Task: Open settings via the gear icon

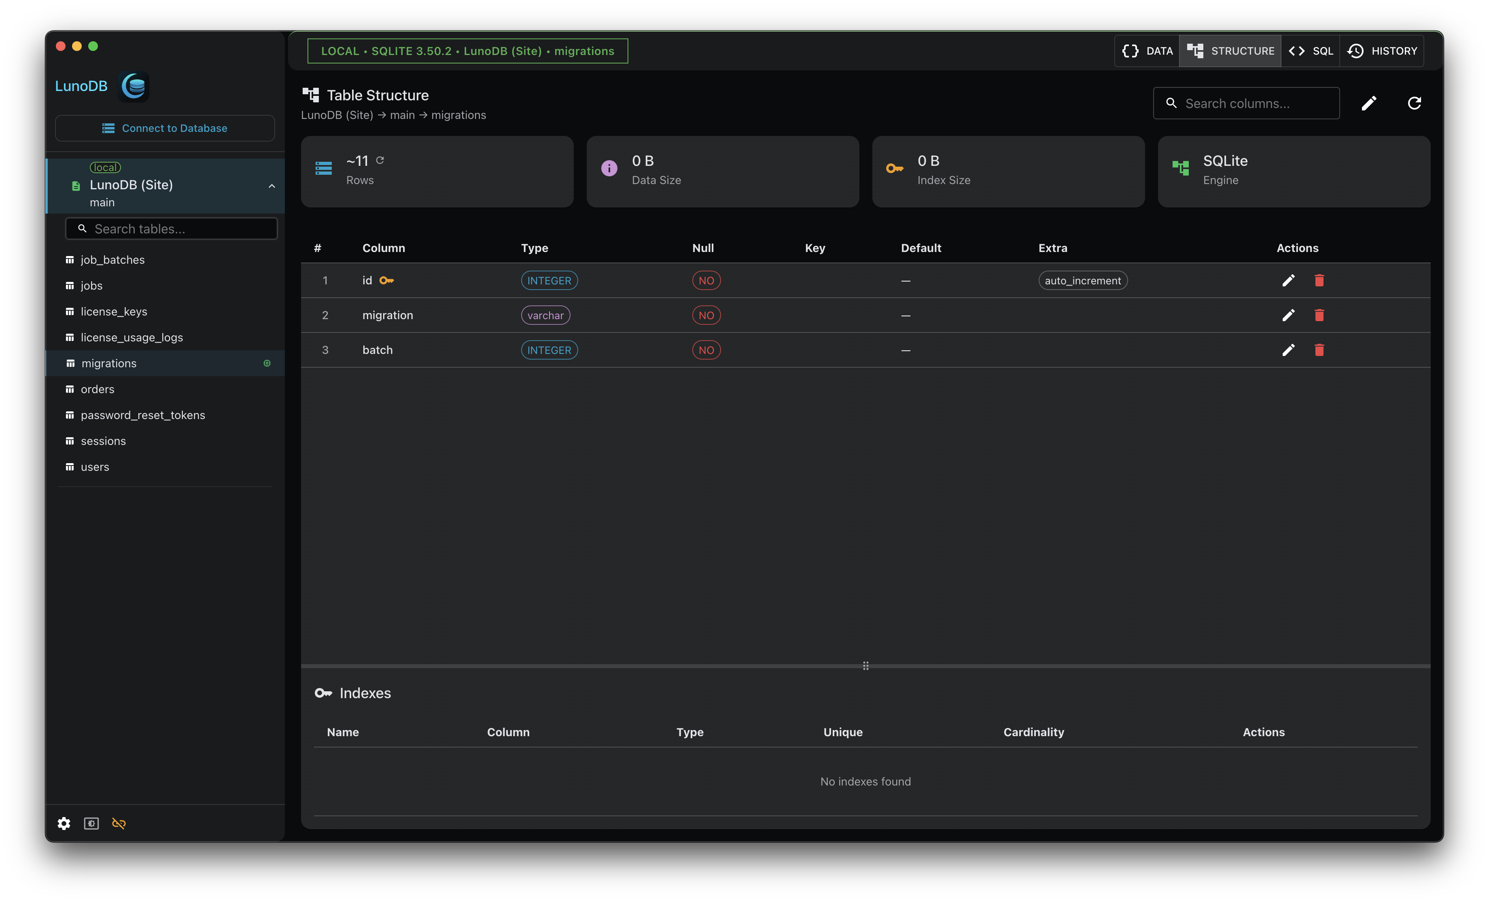Action: click(64, 823)
